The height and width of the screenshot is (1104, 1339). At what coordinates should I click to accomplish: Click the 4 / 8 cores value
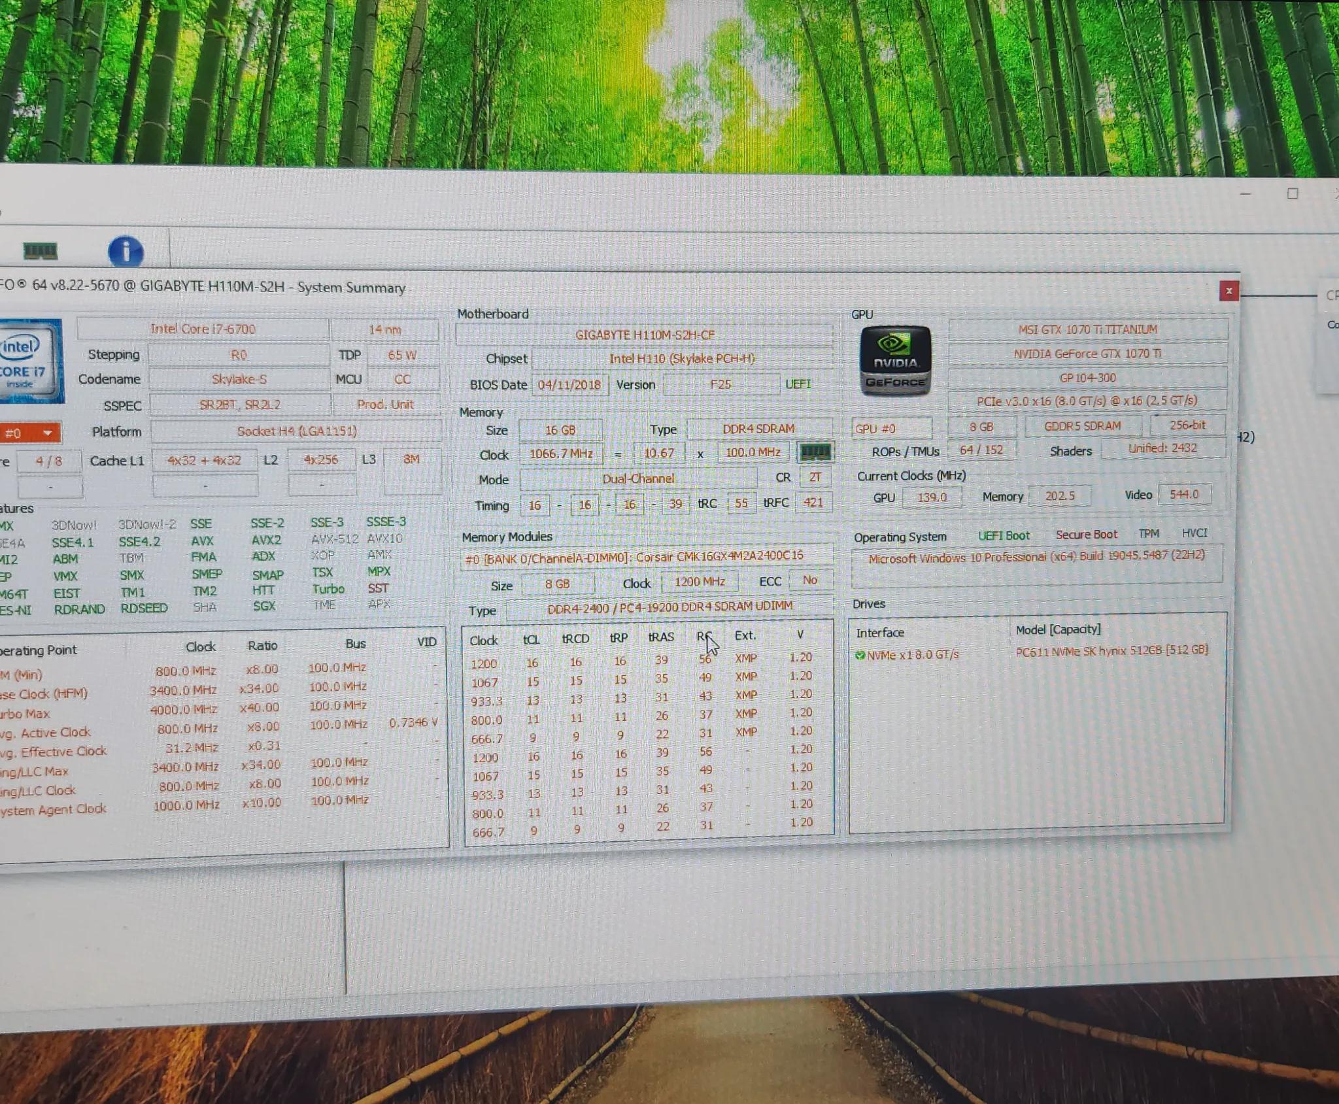49,461
